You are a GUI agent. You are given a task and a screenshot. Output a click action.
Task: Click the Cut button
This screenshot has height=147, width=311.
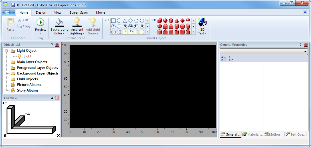pos(23,20)
